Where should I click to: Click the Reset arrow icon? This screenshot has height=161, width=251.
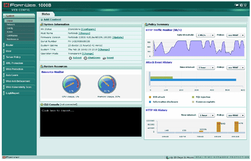point(104,58)
